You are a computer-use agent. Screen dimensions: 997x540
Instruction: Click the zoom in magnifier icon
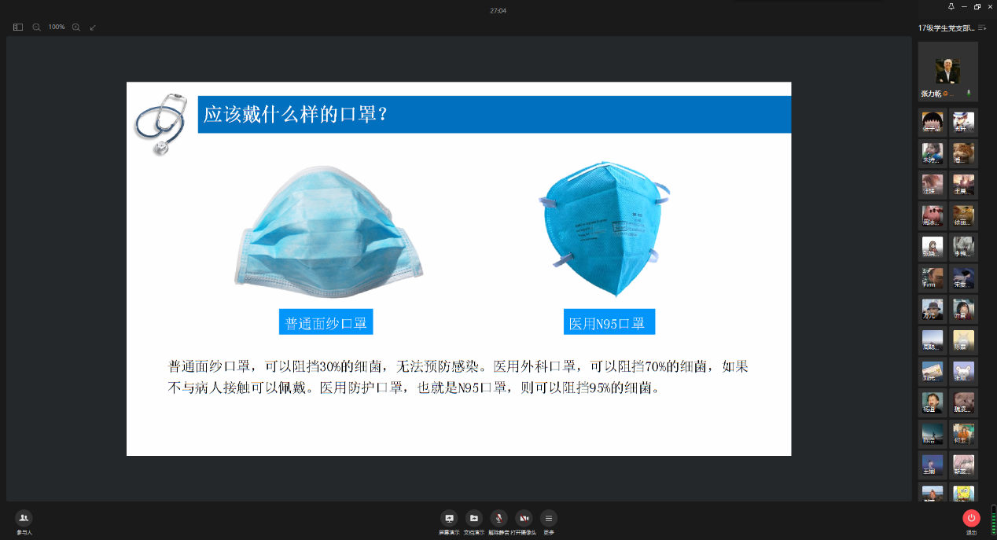click(76, 27)
